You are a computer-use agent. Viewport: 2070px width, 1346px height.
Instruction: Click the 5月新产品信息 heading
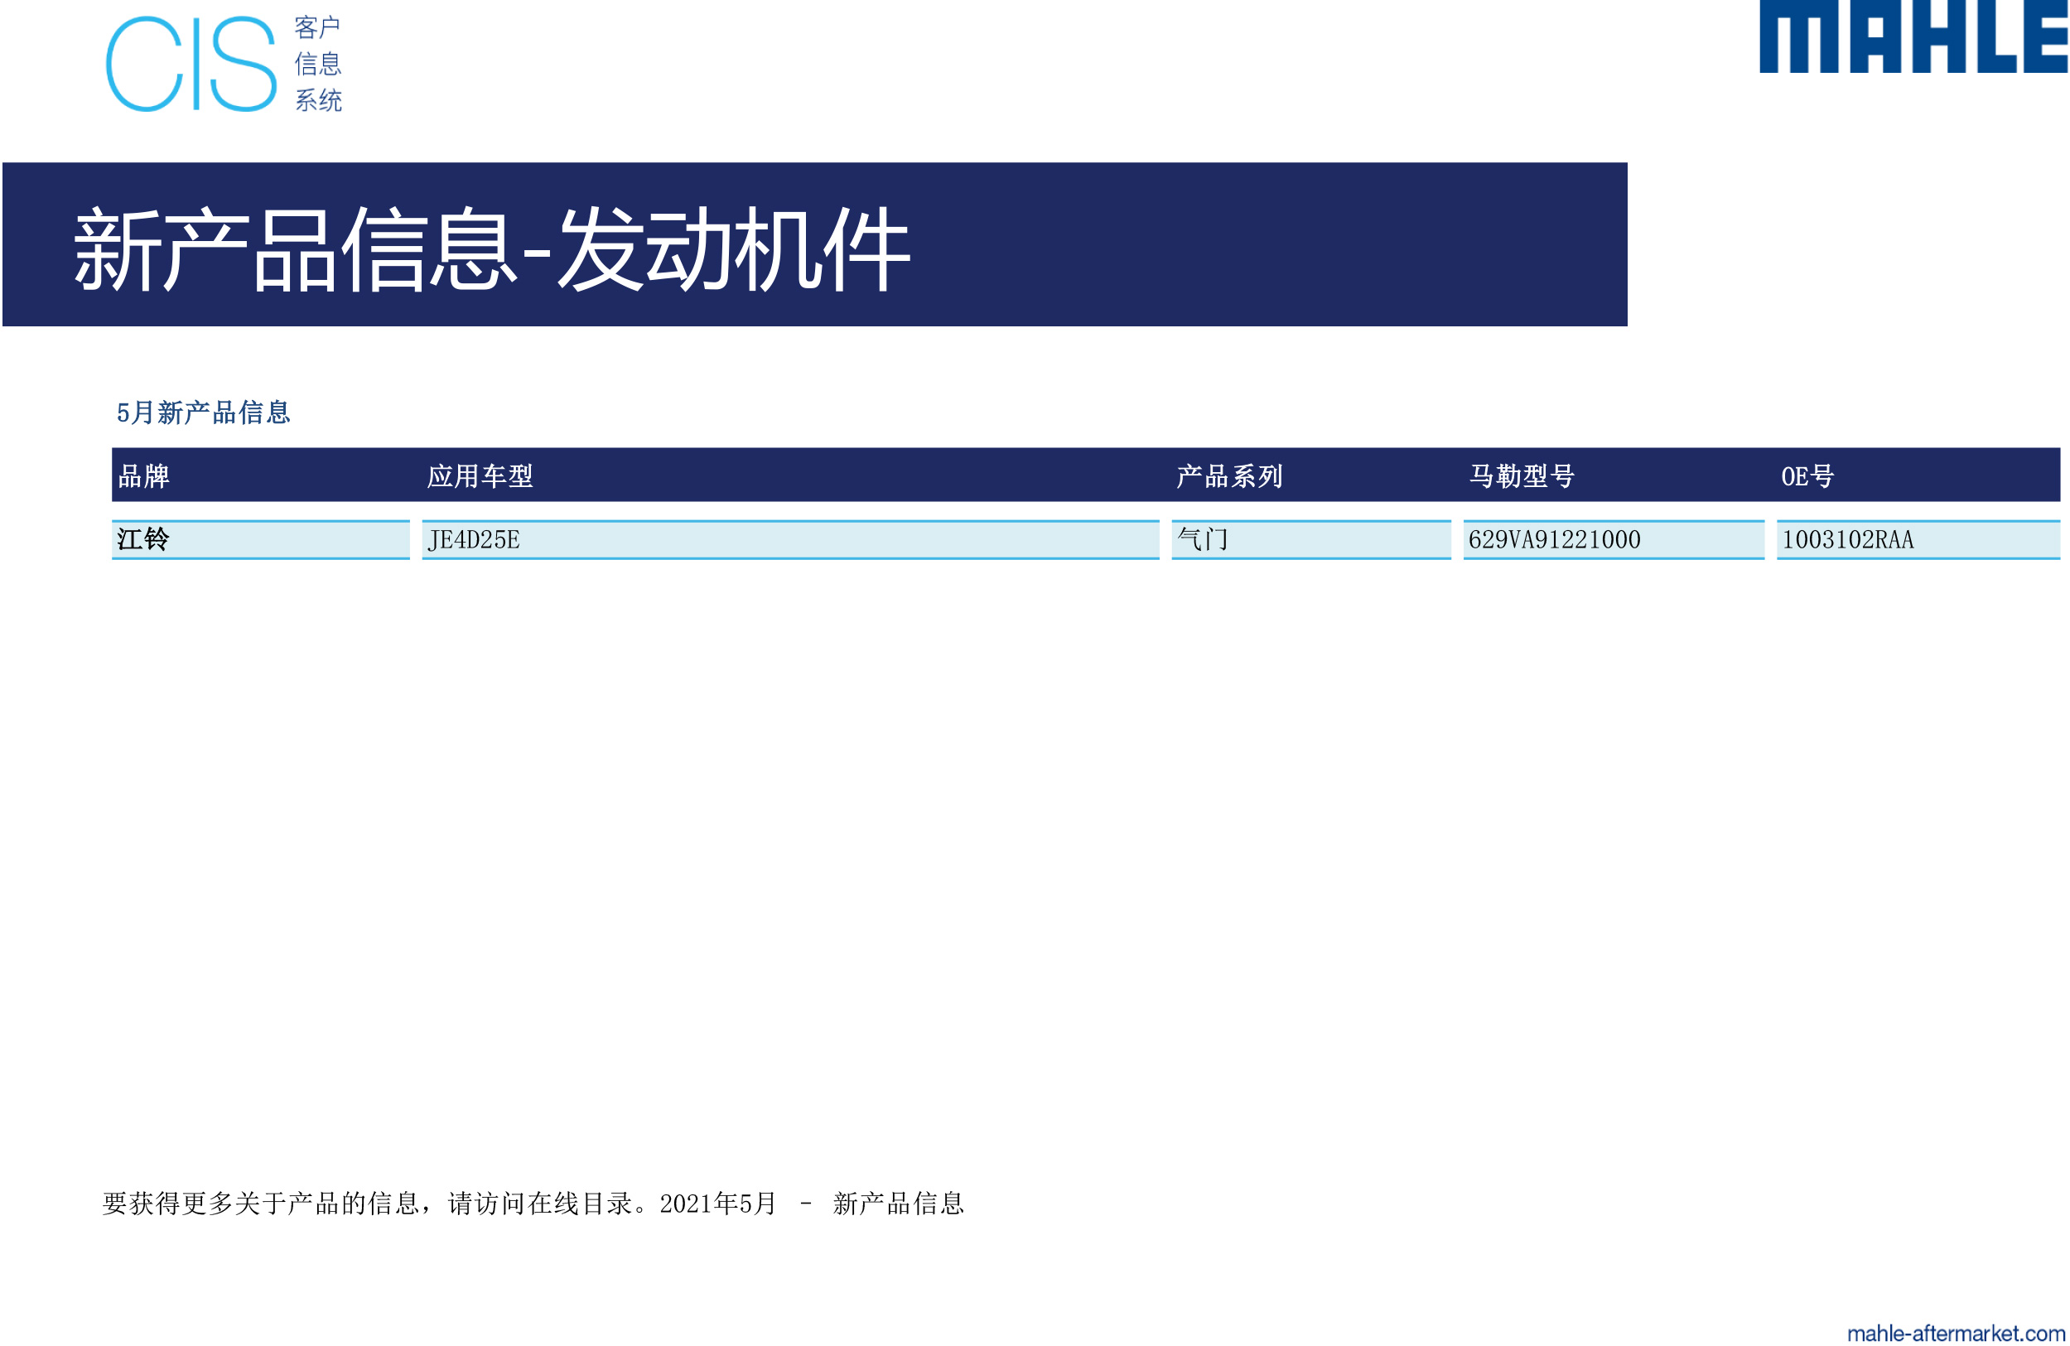[x=204, y=412]
